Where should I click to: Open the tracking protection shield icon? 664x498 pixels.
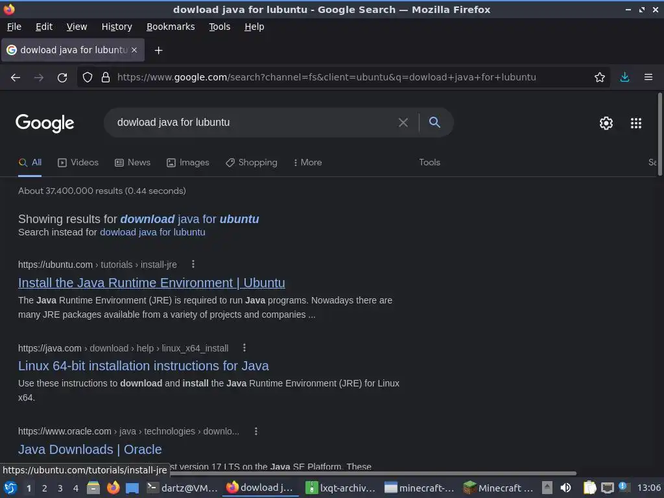point(88,78)
